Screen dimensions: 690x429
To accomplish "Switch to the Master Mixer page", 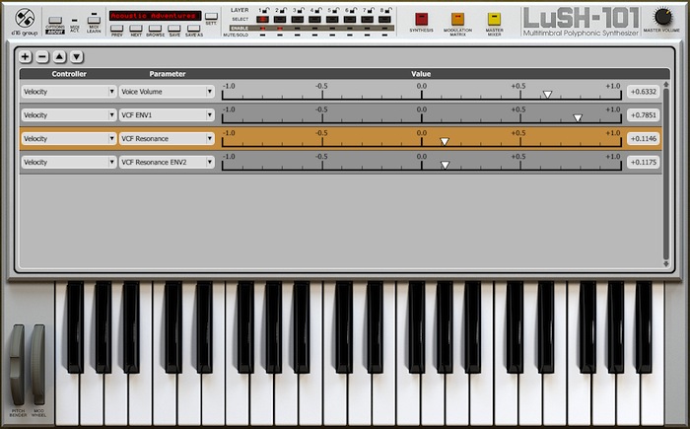I will click(x=494, y=19).
